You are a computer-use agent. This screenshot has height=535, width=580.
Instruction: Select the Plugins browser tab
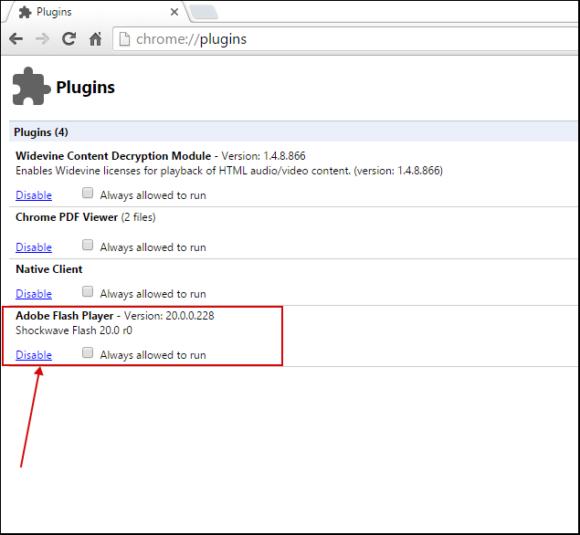96,12
